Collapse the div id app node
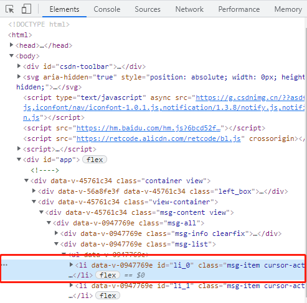307x303 pixels. click(x=19, y=160)
